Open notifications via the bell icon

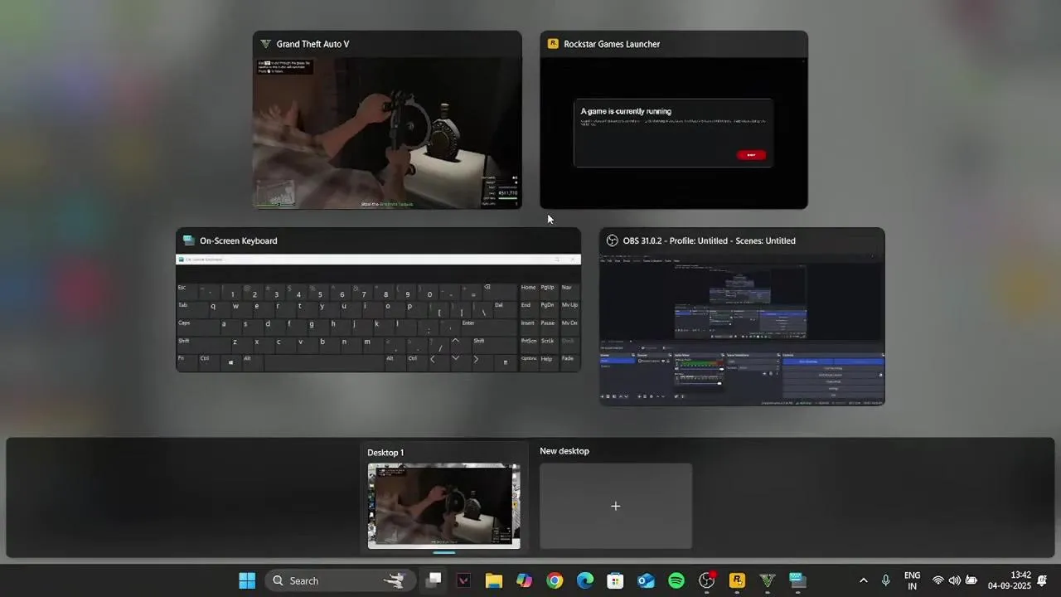point(1042,580)
